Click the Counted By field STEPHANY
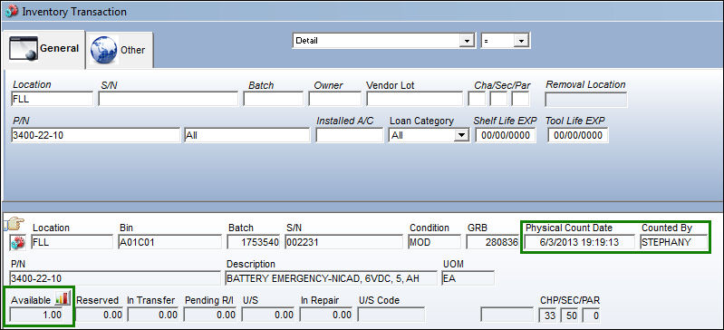The height and width of the screenshot is (330, 724). [x=673, y=242]
